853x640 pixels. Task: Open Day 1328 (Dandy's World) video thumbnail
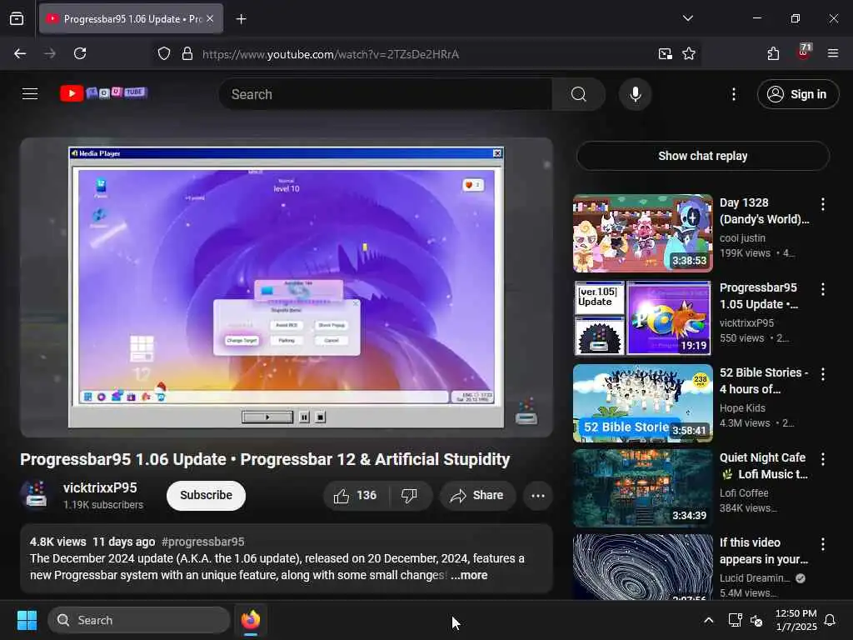[x=642, y=233]
